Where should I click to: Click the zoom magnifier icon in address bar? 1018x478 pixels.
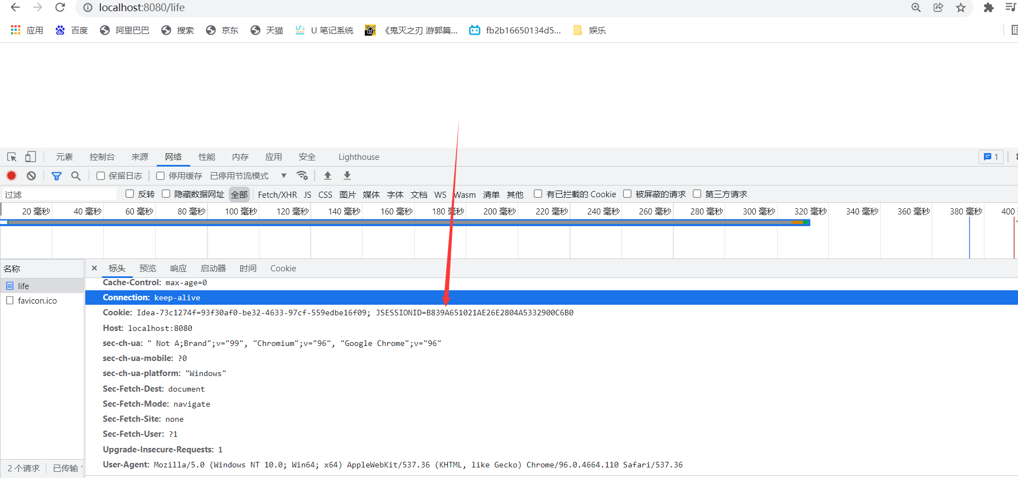[x=916, y=7]
